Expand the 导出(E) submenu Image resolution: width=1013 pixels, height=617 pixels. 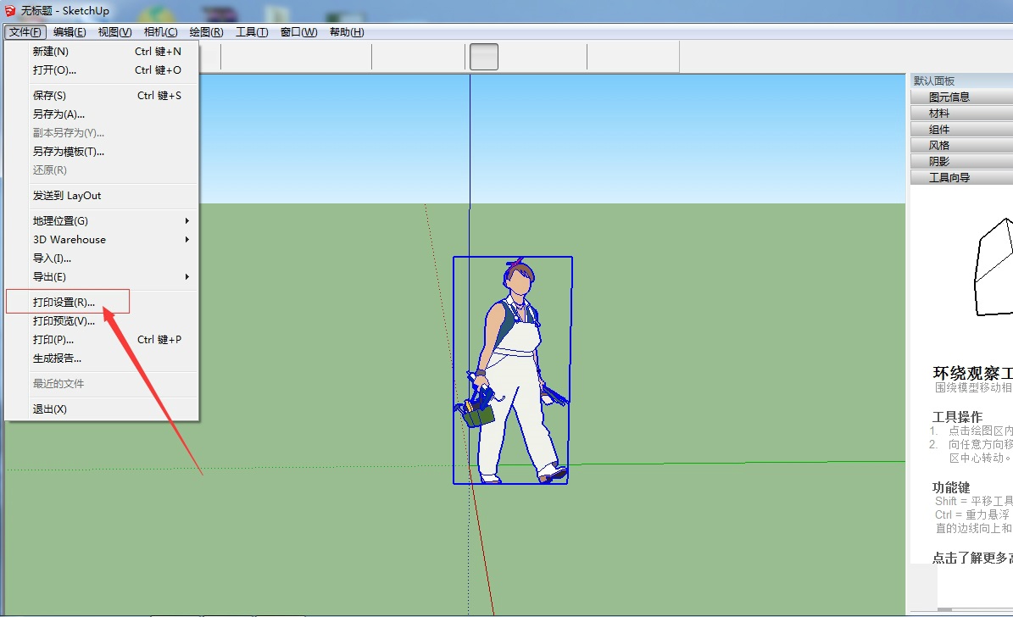(49, 277)
